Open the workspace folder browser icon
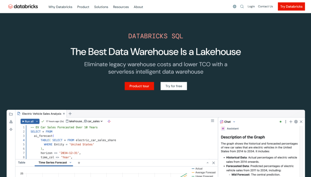Viewport: 311px width, 177px height. pos(11,114)
